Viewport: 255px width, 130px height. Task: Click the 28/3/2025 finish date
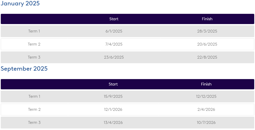click(x=207, y=31)
